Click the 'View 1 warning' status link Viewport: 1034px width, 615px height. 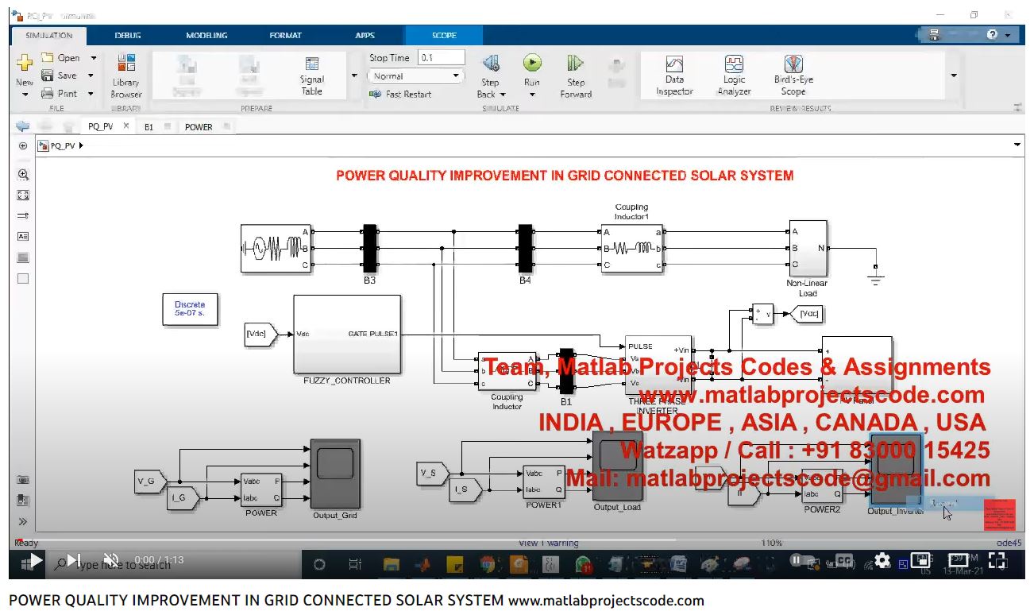coord(548,543)
